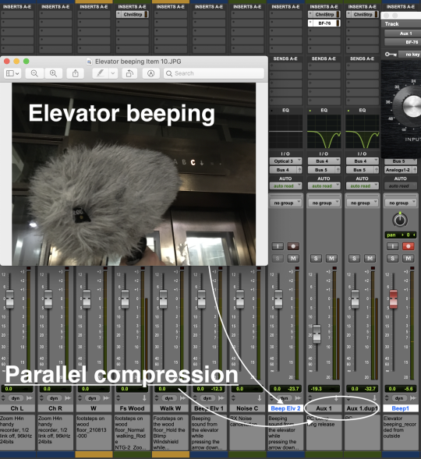Screen dimensions: 421x459
Task: Open auto read menu on Aux 1
Action: tap(324, 186)
